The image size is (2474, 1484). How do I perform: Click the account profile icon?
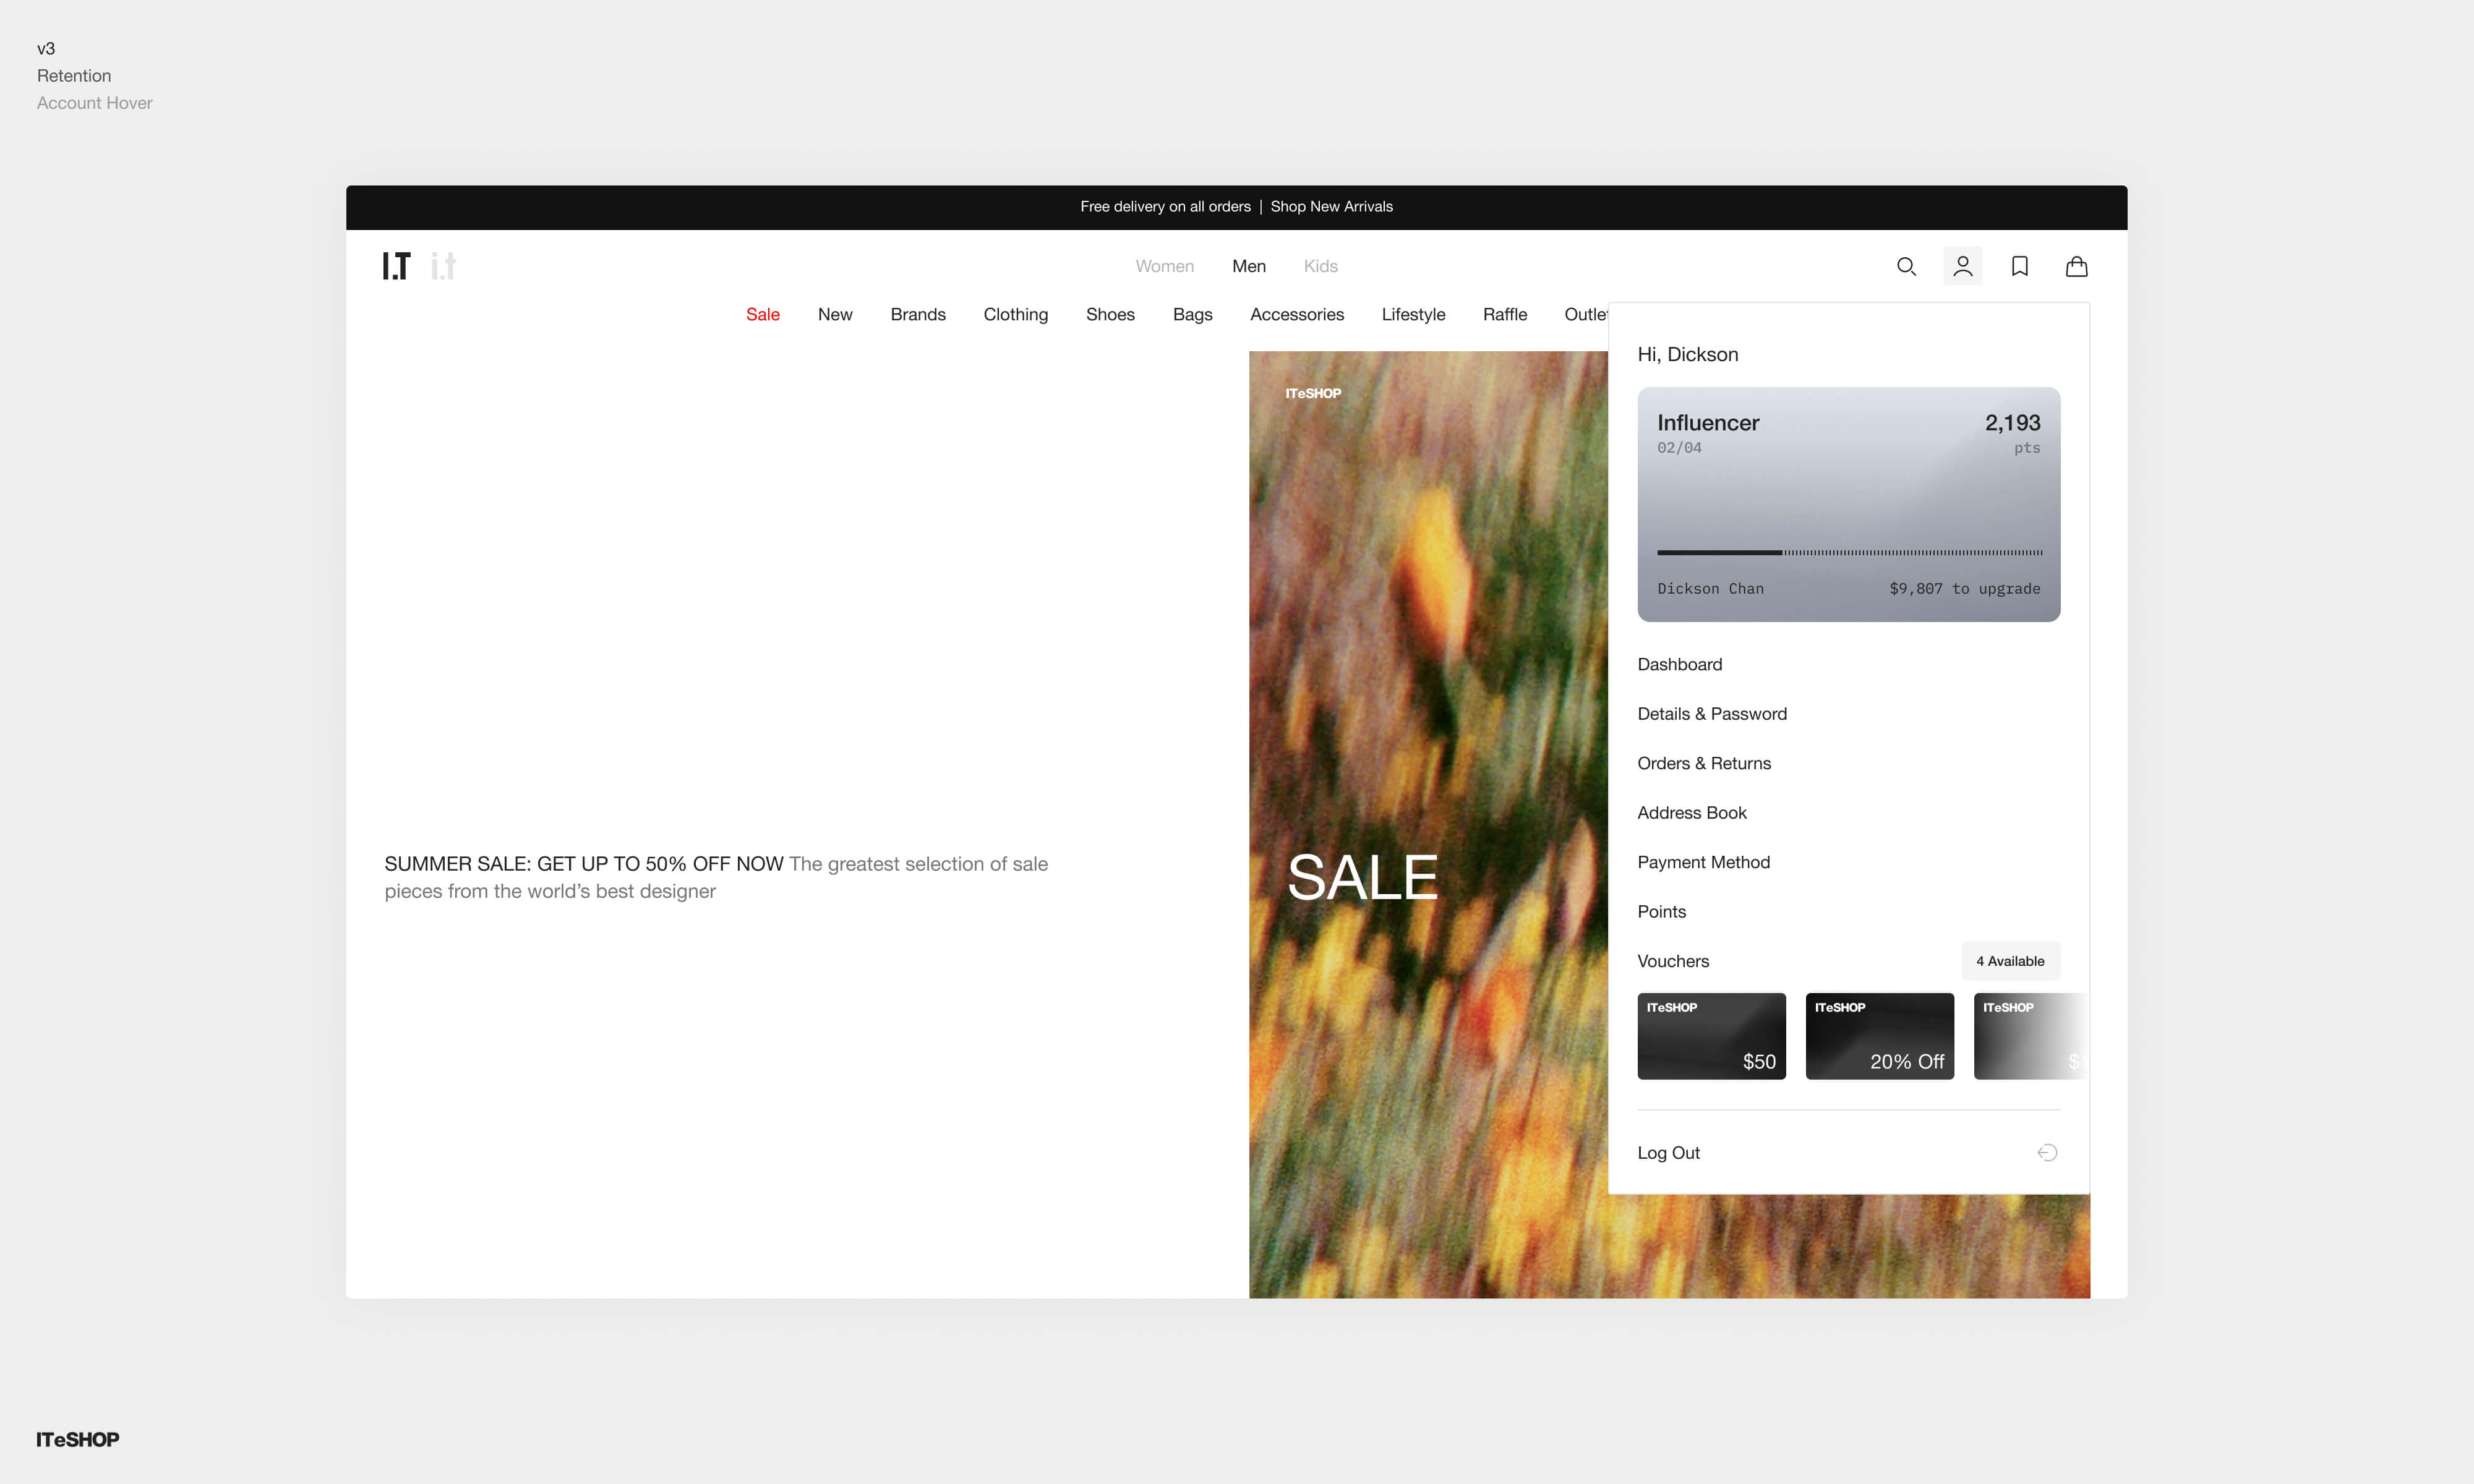(1962, 266)
